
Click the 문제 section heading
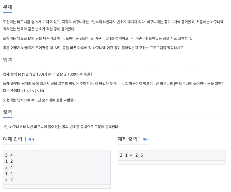pyautogui.click(x=8, y=7)
